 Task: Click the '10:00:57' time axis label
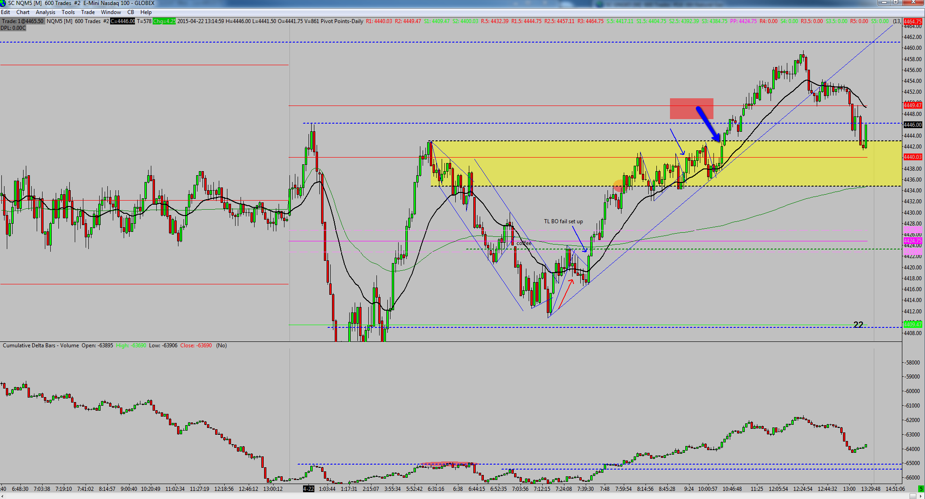coord(708,489)
